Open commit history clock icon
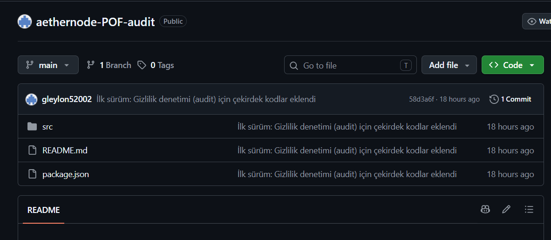The height and width of the screenshot is (240, 551). coord(494,99)
